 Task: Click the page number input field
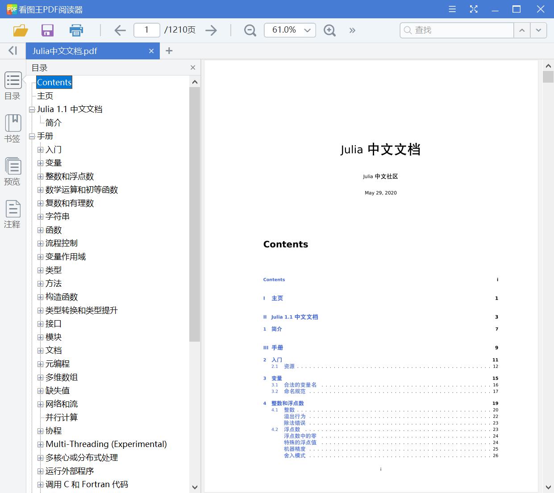pos(147,30)
